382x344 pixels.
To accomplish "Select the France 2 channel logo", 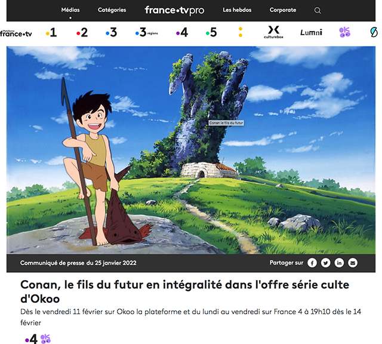I will click(x=82, y=32).
